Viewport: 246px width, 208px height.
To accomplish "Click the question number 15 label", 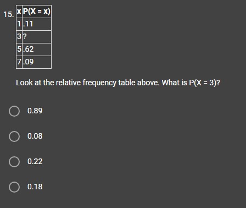I will (x=9, y=14).
